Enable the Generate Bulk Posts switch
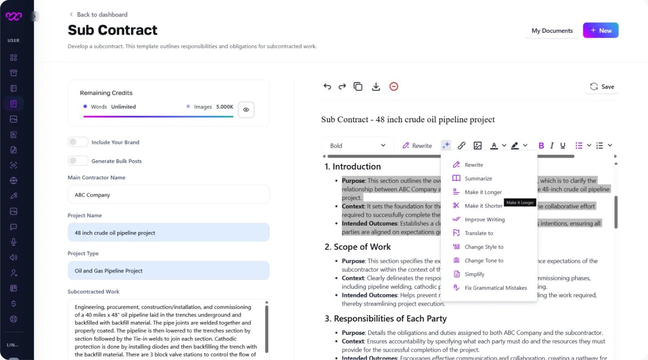Screen dimensions: 648x360 (78, 161)
